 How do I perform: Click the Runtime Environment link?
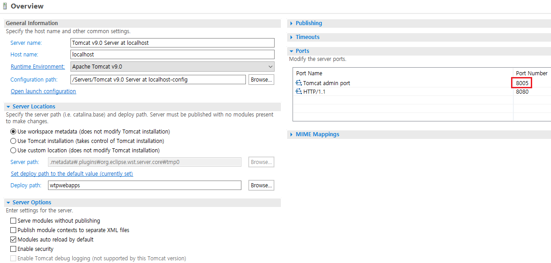(x=38, y=67)
